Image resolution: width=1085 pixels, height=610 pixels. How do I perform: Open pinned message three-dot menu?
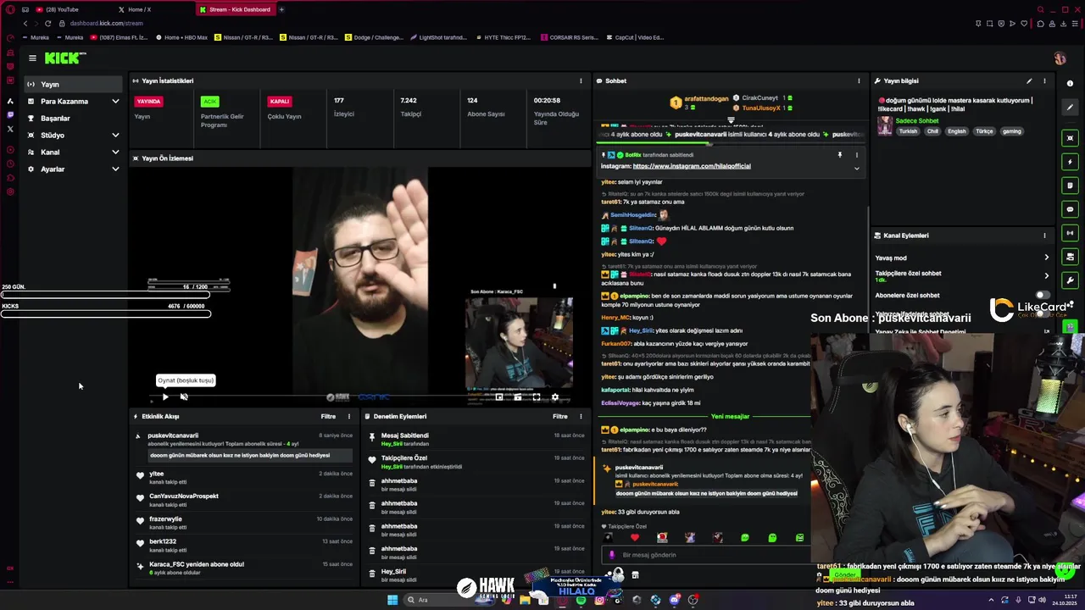point(856,155)
